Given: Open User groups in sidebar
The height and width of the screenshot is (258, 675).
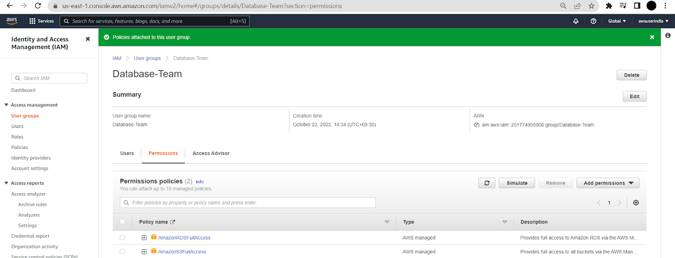Looking at the screenshot, I should (x=25, y=116).
